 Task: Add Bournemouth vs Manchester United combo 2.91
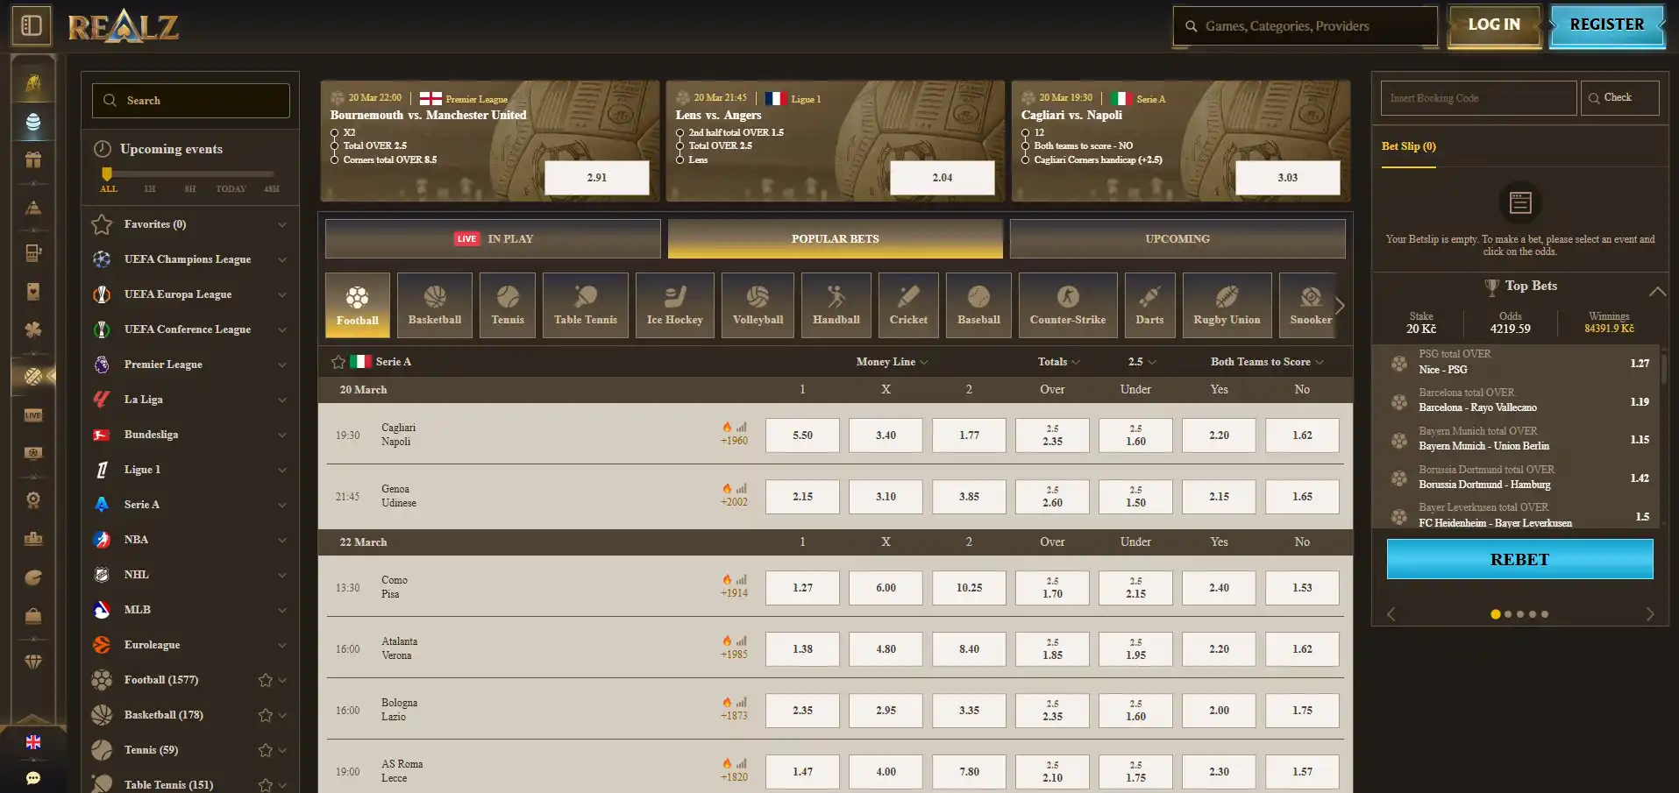[597, 178]
